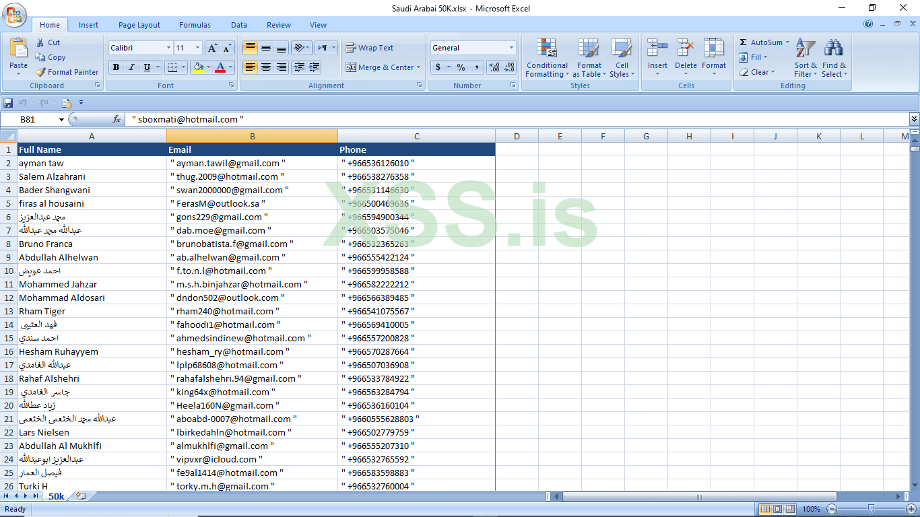Open the Review ribbon tab
Viewport: 920px width, 517px height.
(x=278, y=25)
